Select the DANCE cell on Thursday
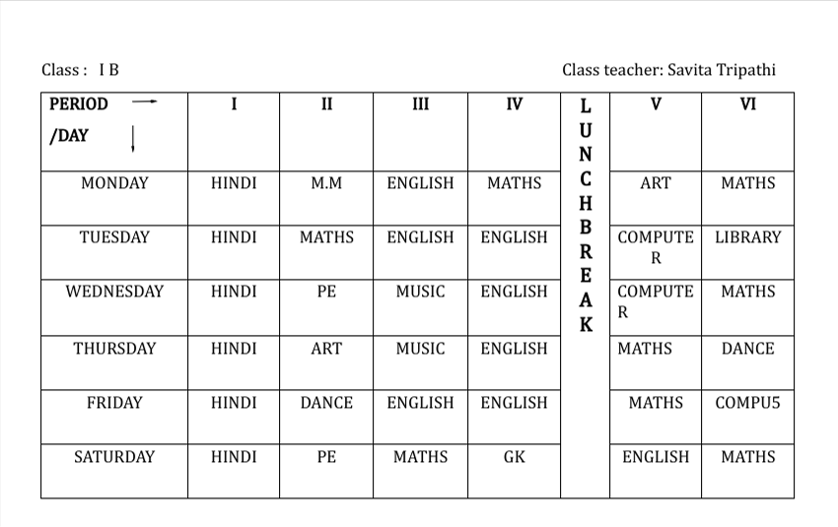Viewport: 838px width, 527px height. (x=747, y=349)
